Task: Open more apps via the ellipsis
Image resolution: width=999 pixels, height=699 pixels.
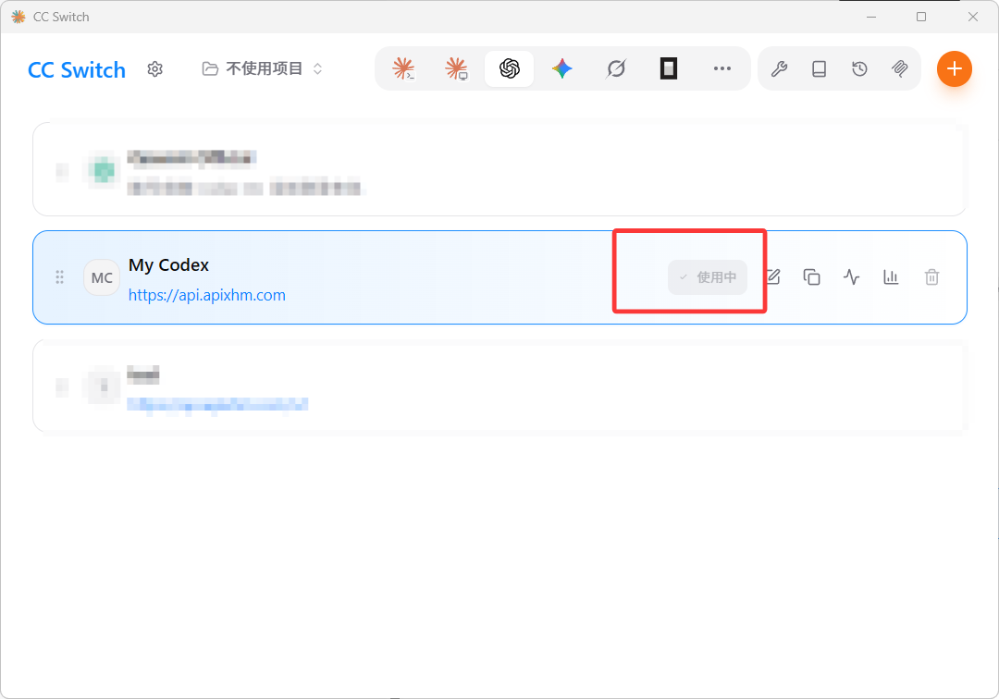Action: pos(721,68)
